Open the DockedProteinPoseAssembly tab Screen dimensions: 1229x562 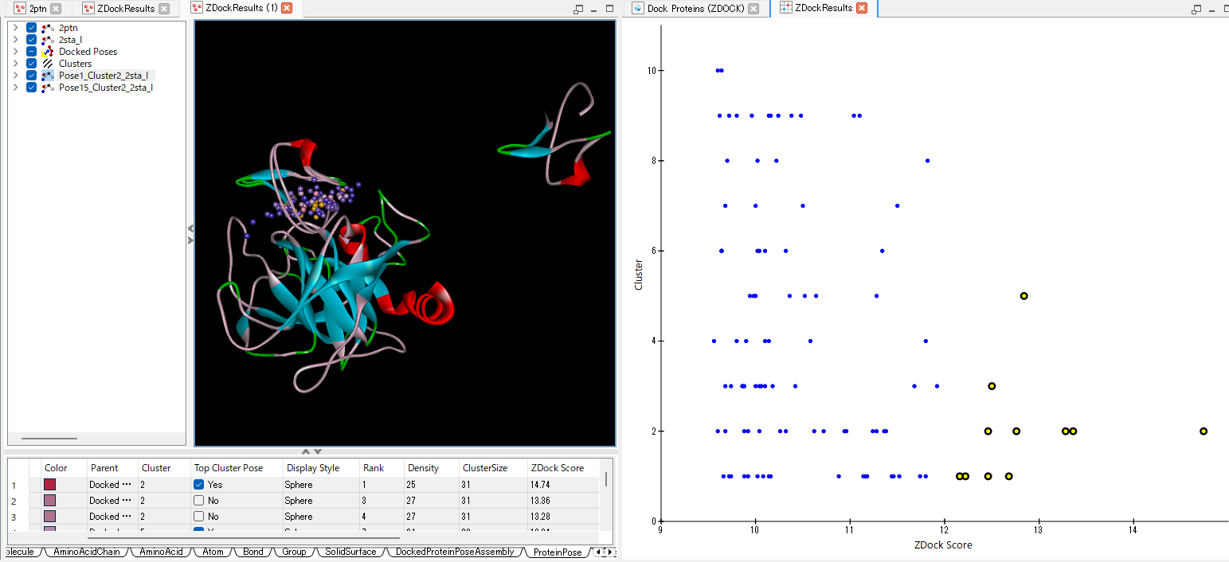454,552
